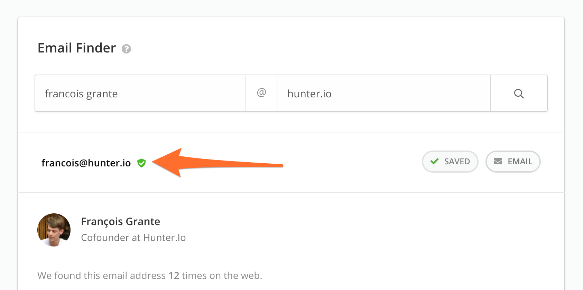
Task: Open François Grante's profile photo
Action: (x=54, y=230)
